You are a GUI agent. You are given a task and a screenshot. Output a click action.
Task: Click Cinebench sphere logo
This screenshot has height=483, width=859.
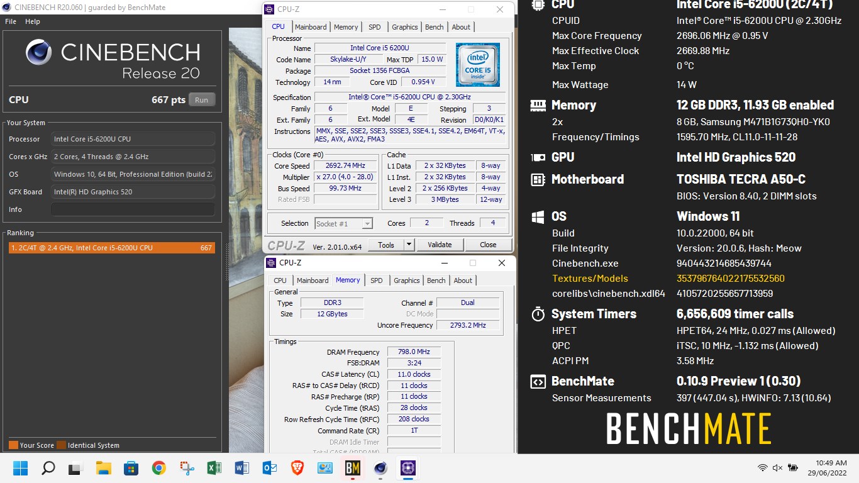pyautogui.click(x=38, y=53)
